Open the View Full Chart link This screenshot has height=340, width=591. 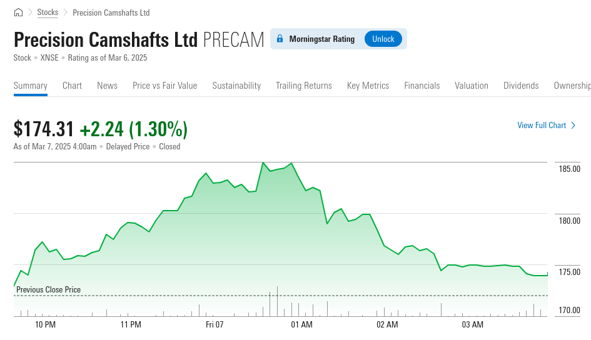coord(541,126)
